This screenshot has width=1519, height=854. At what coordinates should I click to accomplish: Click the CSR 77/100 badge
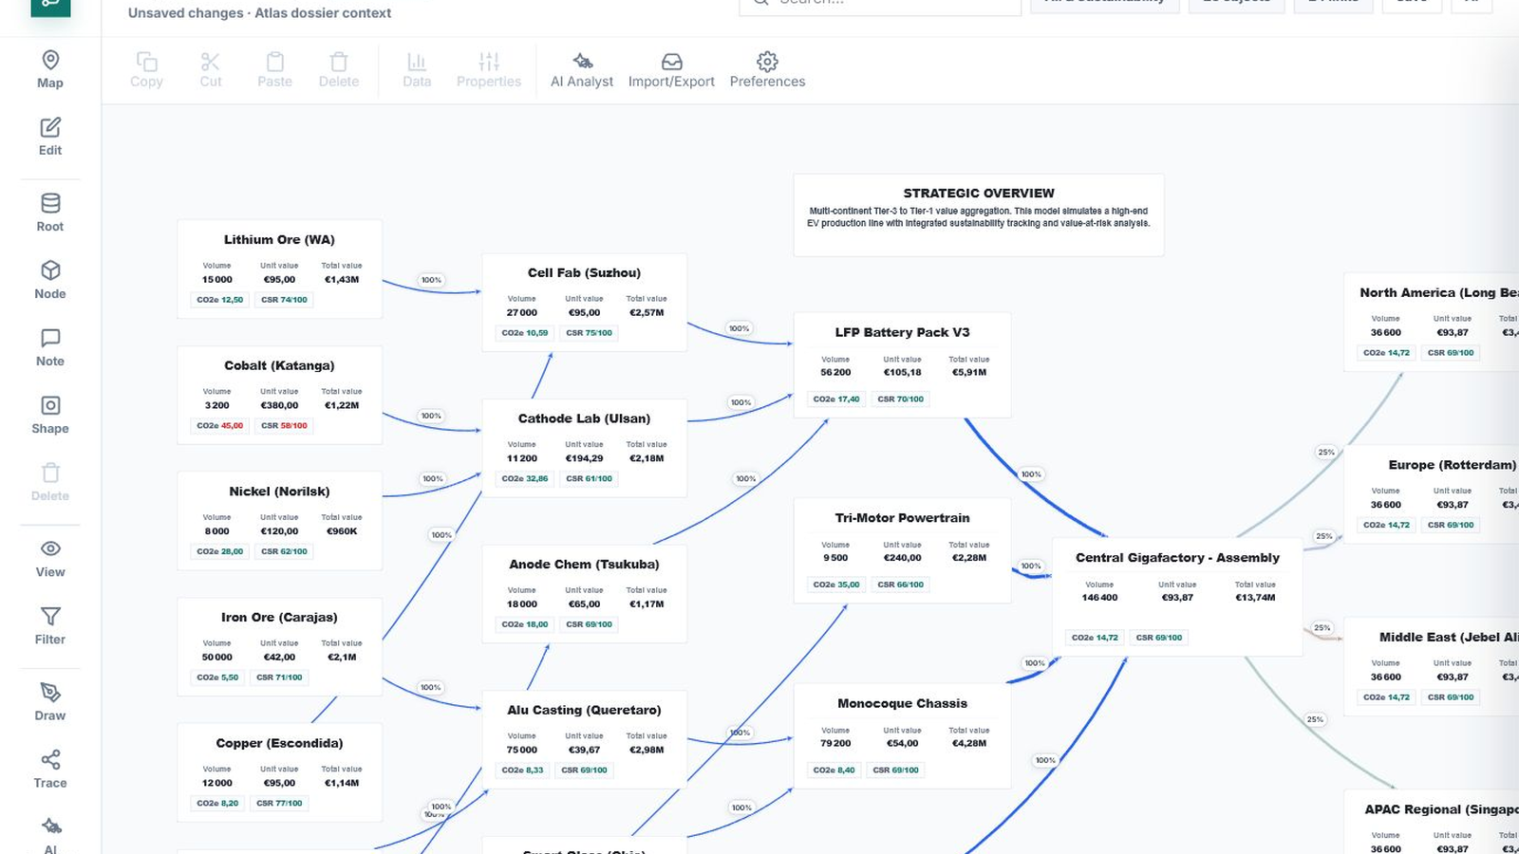[279, 804]
